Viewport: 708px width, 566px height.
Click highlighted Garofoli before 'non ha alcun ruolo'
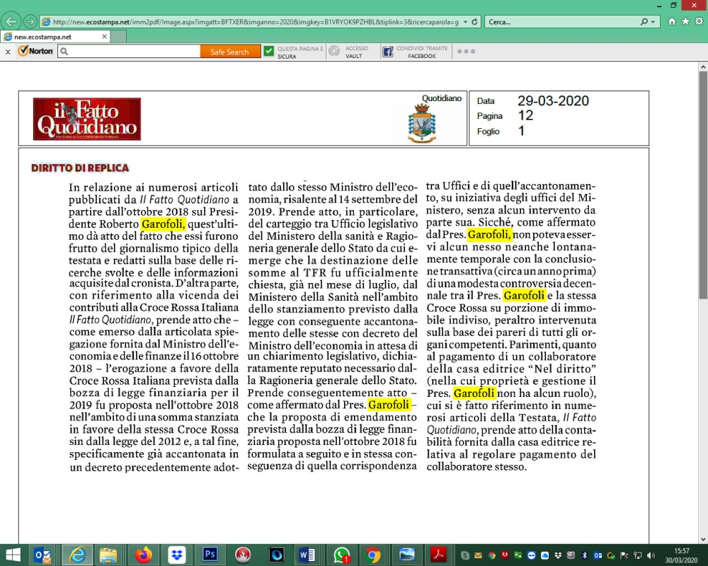(474, 393)
